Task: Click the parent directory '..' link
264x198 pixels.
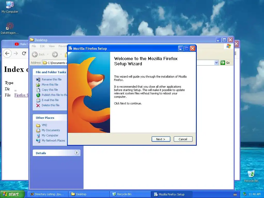Action: pos(15,90)
